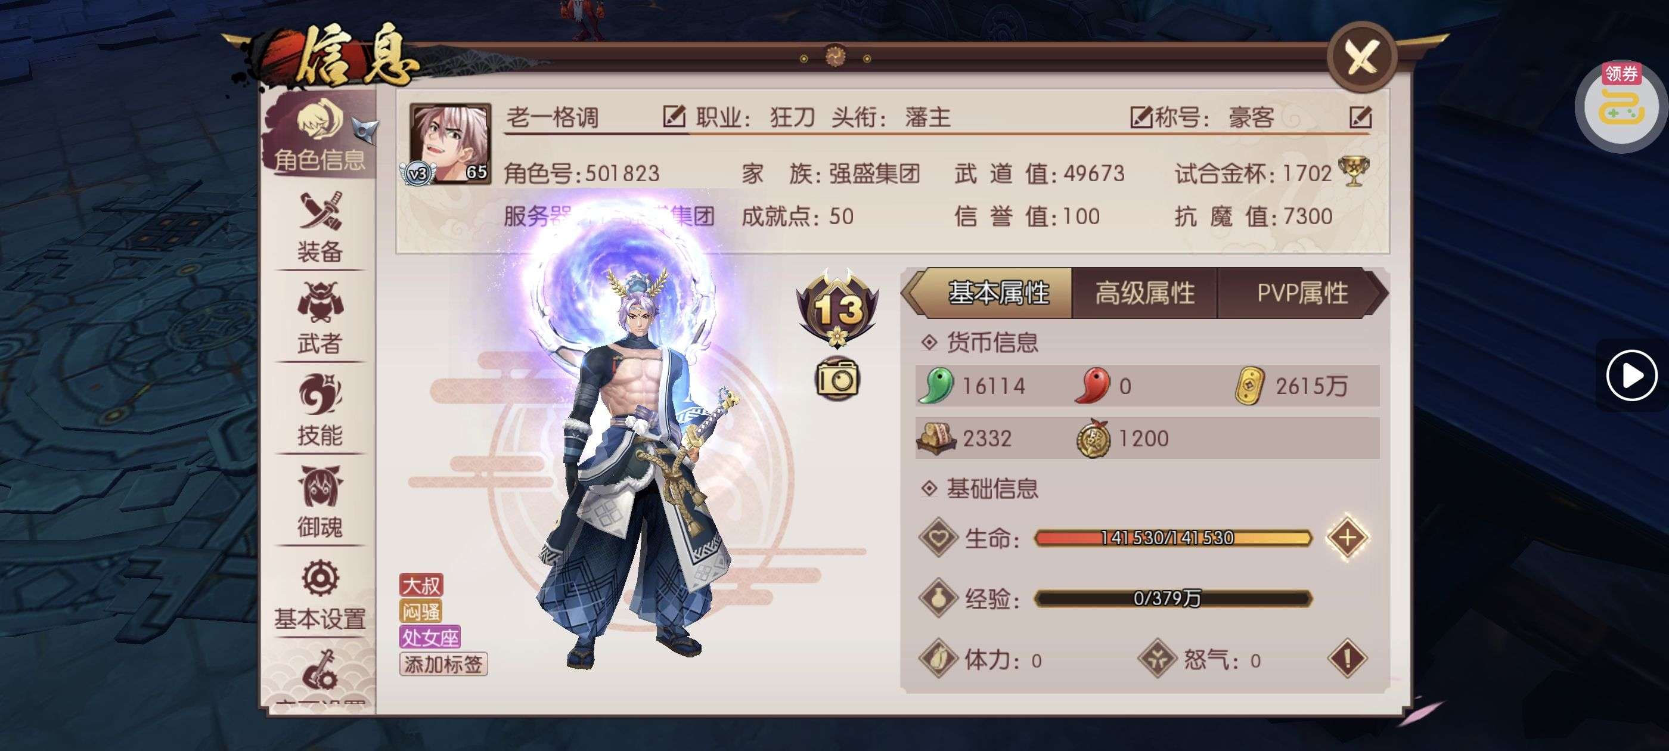
Task: Open the 技能 skills sidebar icon
Action: (319, 410)
